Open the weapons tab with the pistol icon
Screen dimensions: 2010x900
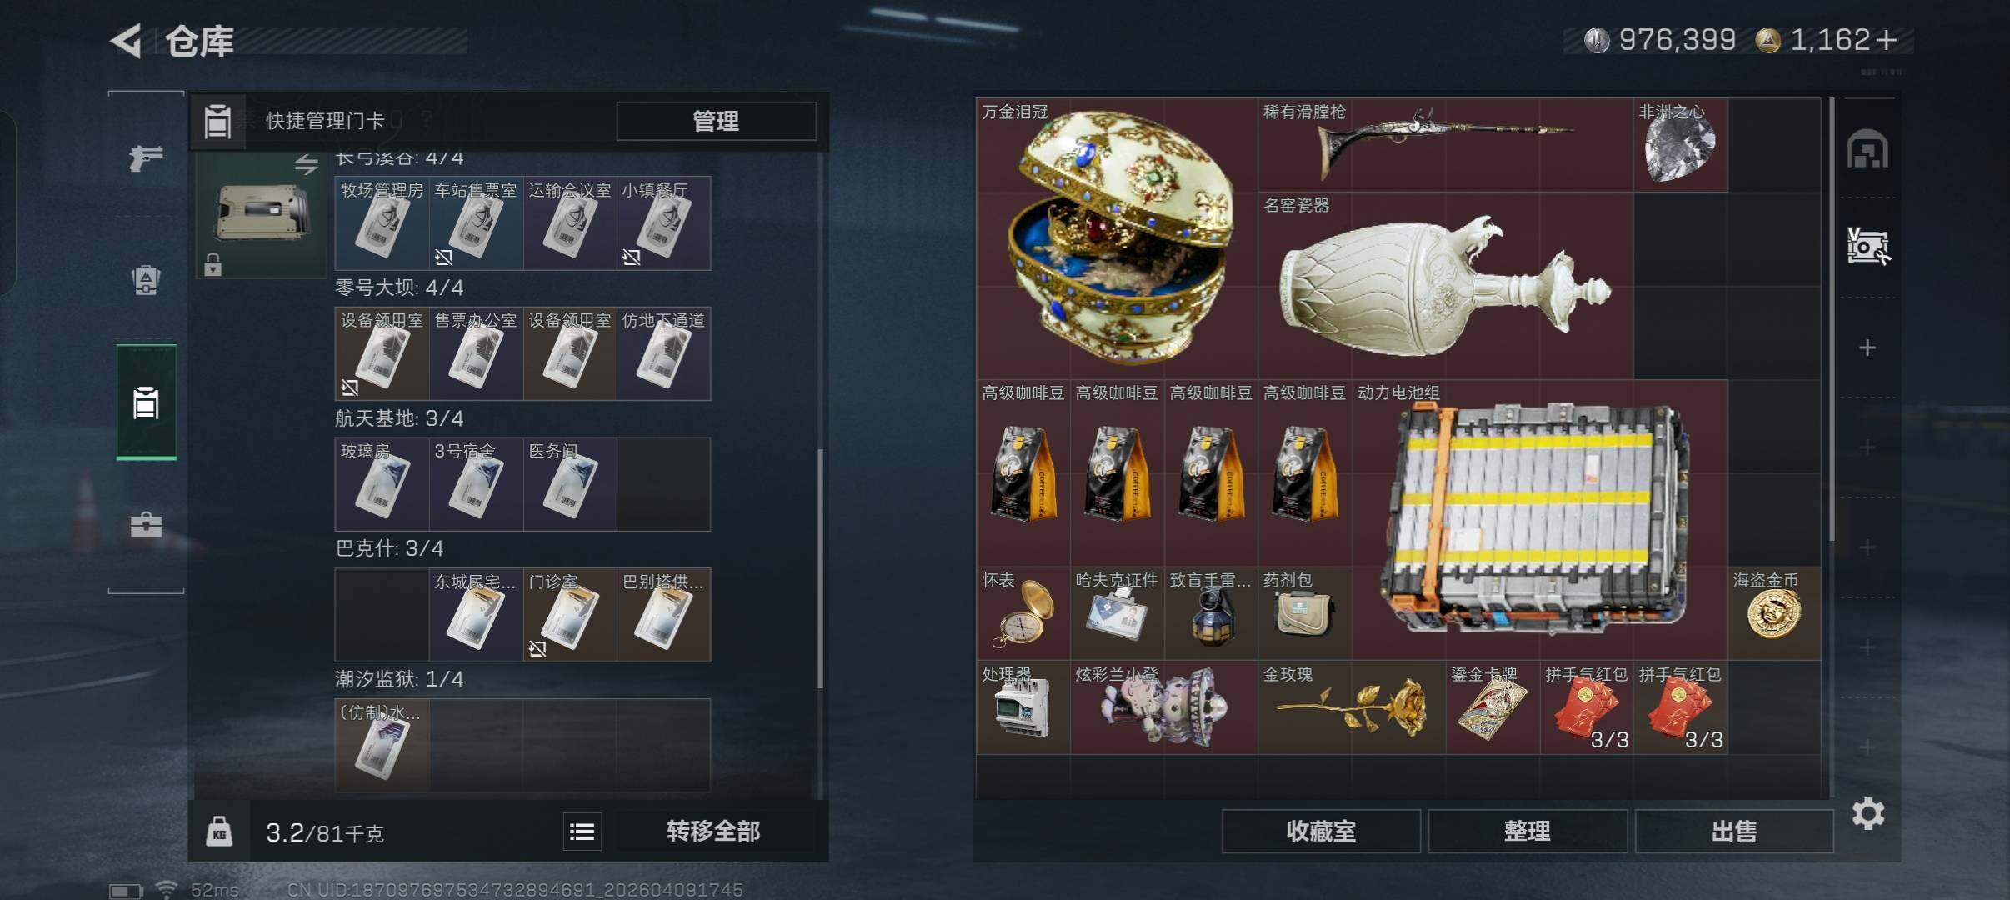146,157
